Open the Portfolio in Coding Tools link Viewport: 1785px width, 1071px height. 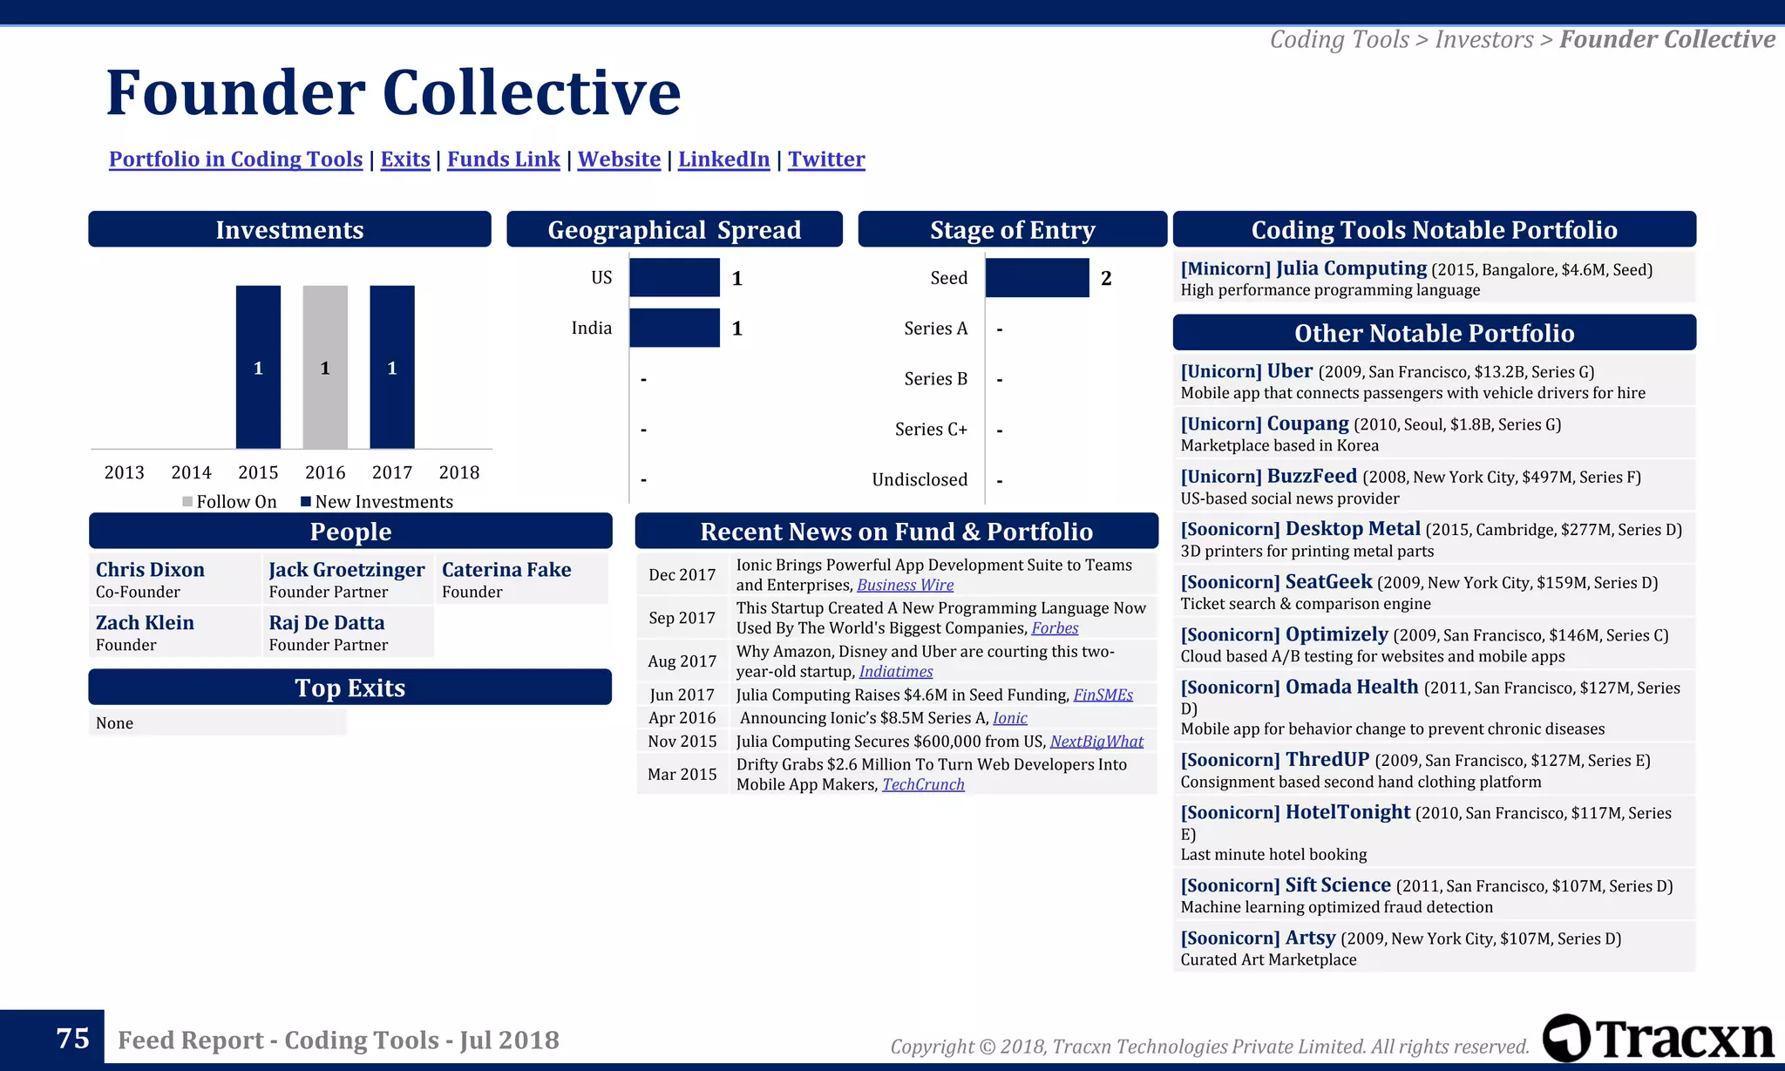(x=235, y=159)
